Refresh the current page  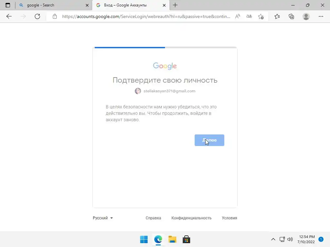click(37, 16)
